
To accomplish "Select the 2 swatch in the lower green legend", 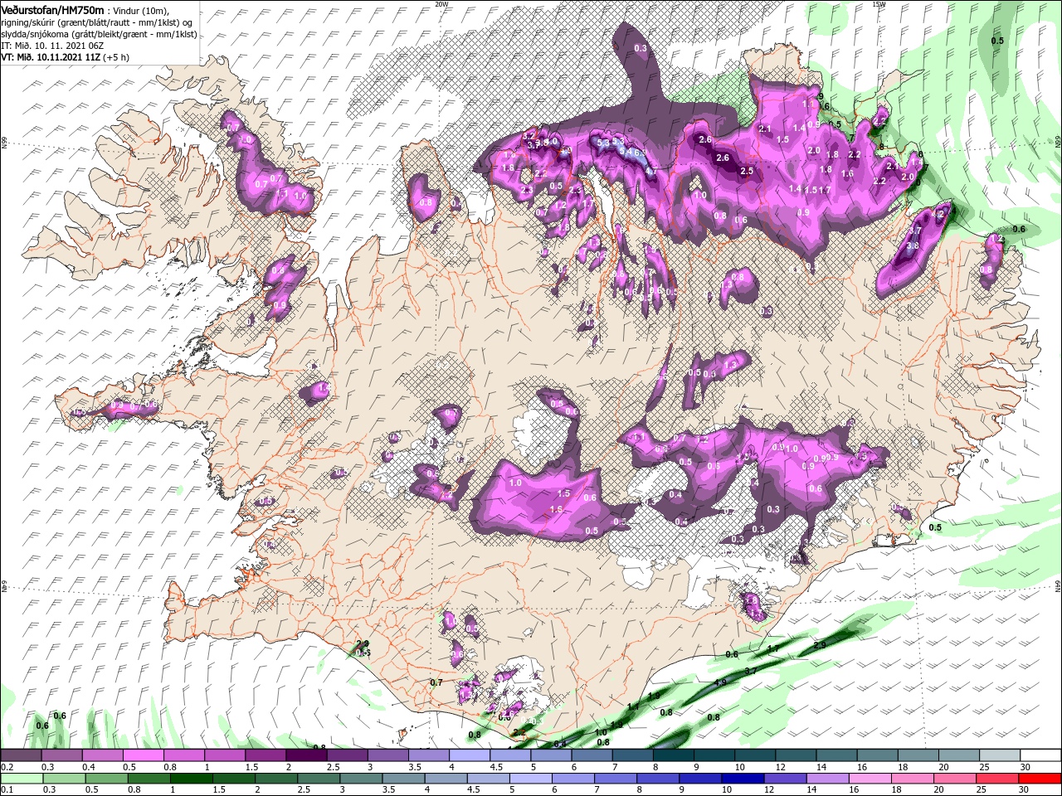I will [275, 779].
